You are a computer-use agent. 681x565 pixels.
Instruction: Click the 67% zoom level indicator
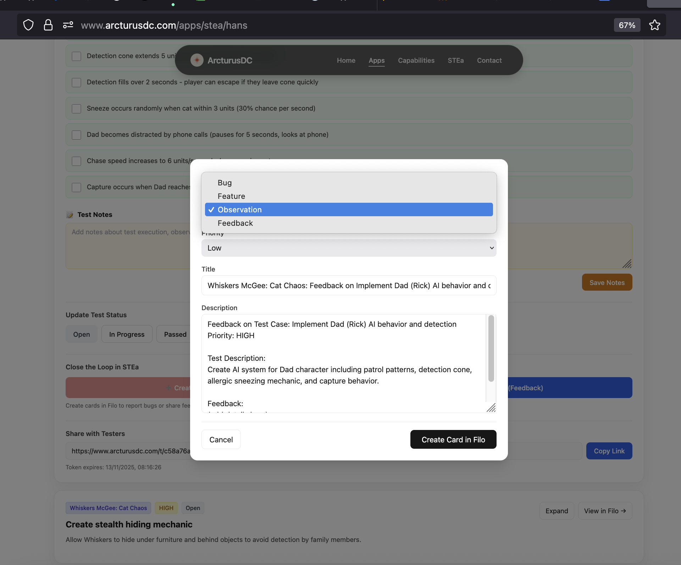coord(627,25)
